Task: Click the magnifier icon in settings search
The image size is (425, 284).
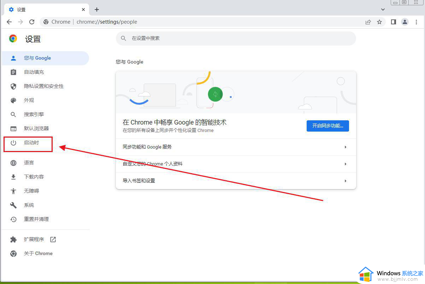Action: [x=124, y=38]
